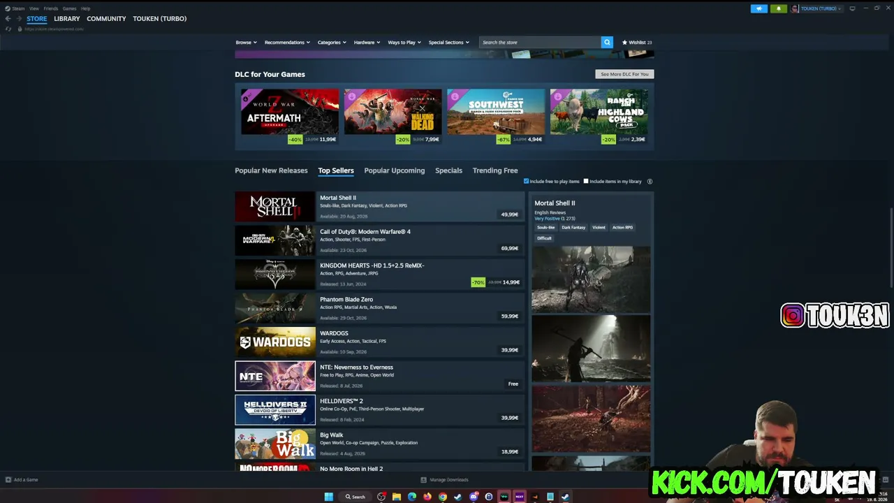Open the View menu
This screenshot has width=894, height=503.
pyautogui.click(x=34, y=8)
